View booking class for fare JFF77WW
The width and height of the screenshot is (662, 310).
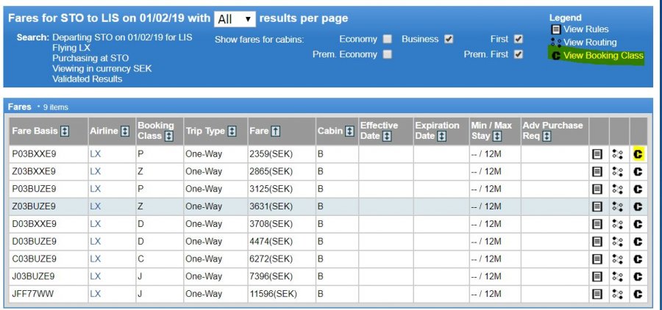pos(638,293)
